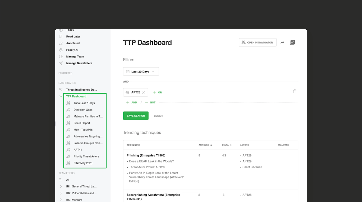Click the trash icon beside the APT28 filter row
Screen dimensions: 362x202
(x=295, y=91)
